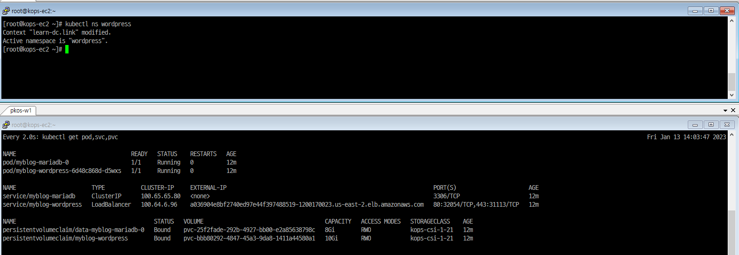Click top window title 'root@kops-ec2:~'

[x=34, y=11]
